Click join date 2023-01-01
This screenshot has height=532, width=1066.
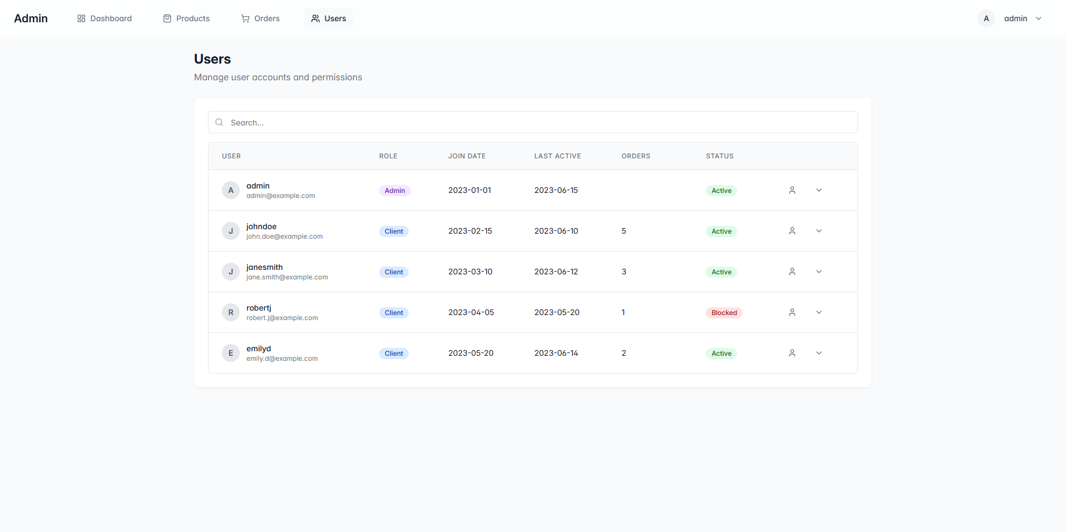[469, 190]
